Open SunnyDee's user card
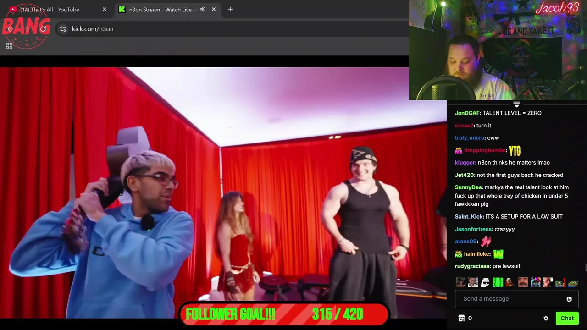This screenshot has width=587, height=330. 469,187
